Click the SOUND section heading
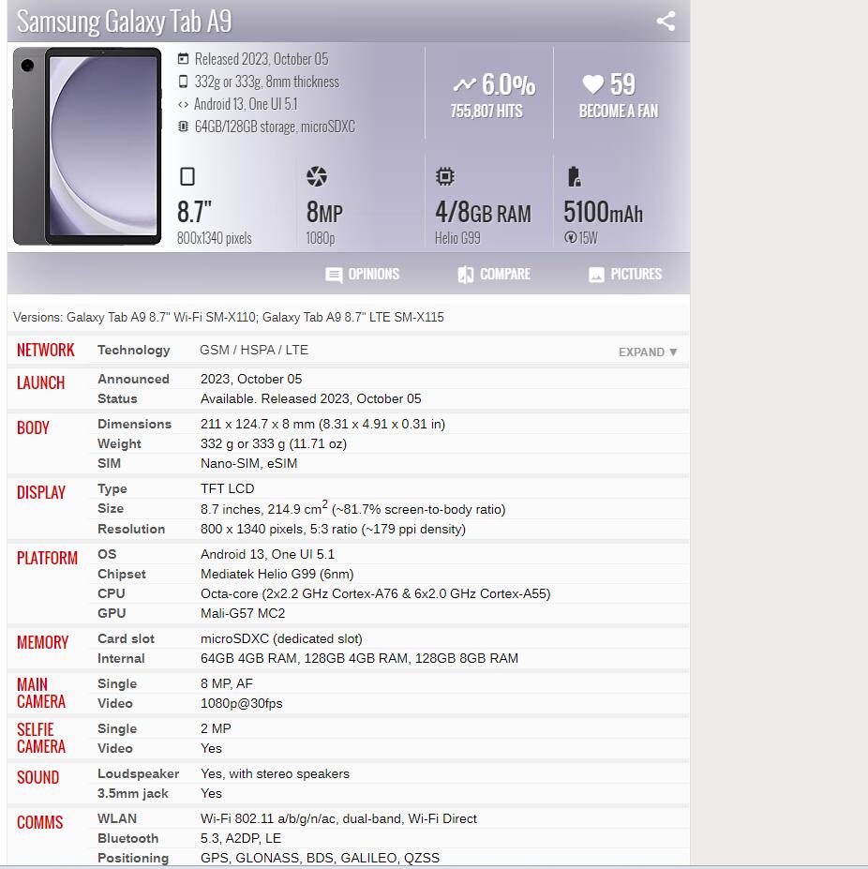The width and height of the screenshot is (868, 869). point(37,777)
